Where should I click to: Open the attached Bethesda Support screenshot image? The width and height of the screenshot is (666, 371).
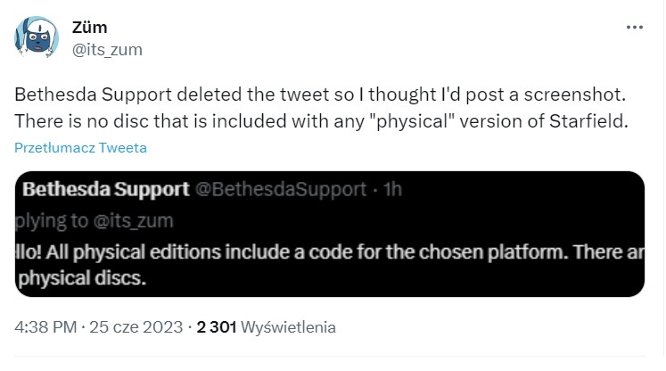click(330, 235)
